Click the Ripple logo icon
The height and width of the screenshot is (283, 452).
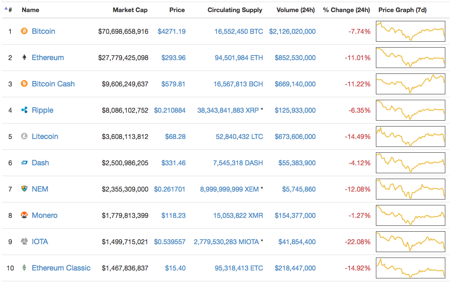[24, 110]
